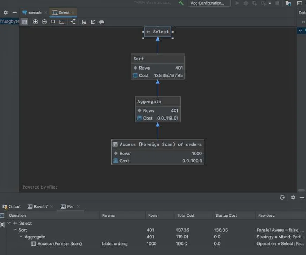Collapse the Sort row in plan tree
This screenshot has height=255, width=306.
15,230
